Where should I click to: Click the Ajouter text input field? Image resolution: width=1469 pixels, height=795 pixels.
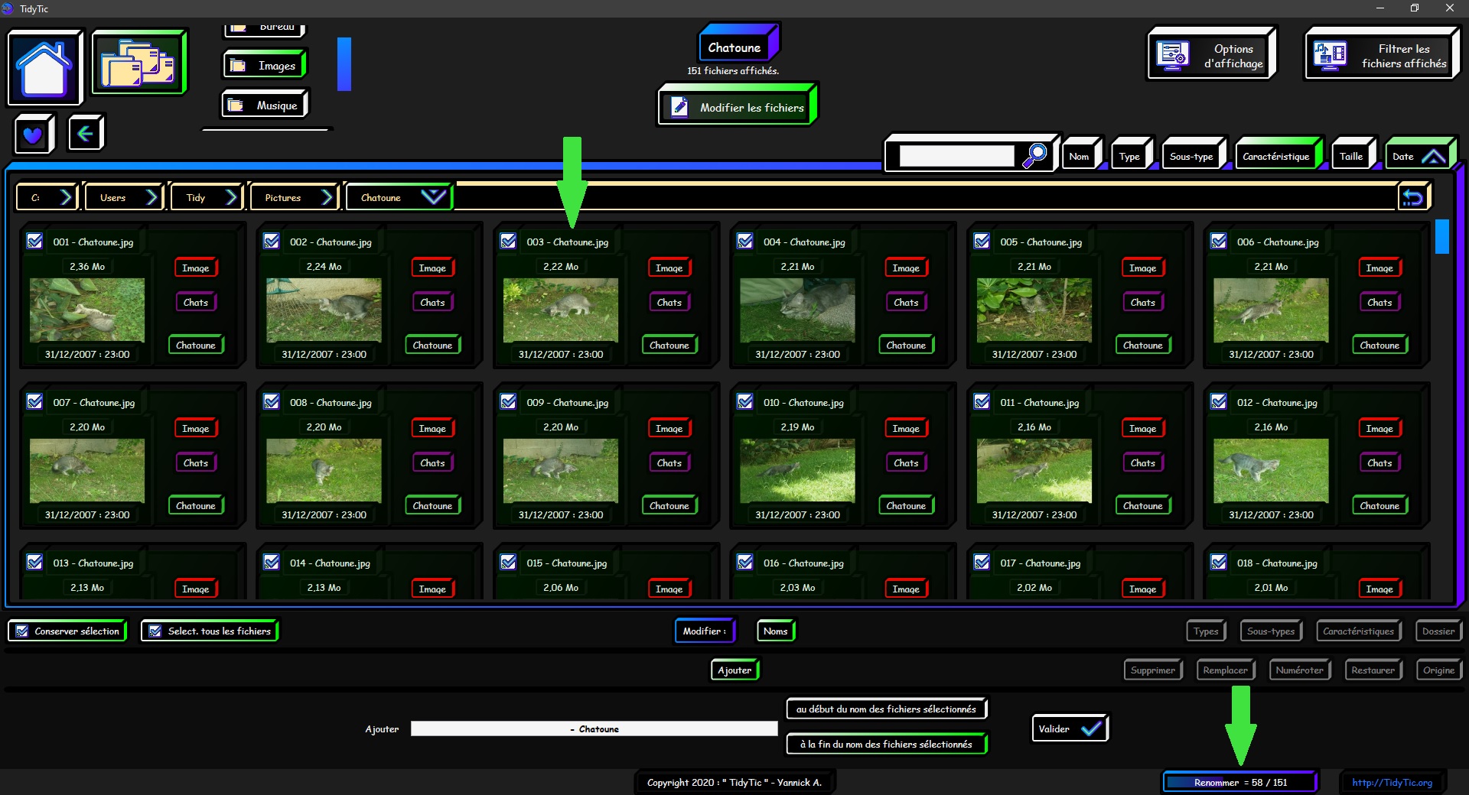[x=594, y=728]
